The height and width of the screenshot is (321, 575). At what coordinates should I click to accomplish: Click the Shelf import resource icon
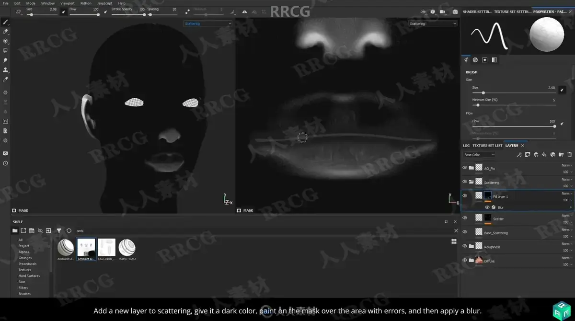[48, 230]
